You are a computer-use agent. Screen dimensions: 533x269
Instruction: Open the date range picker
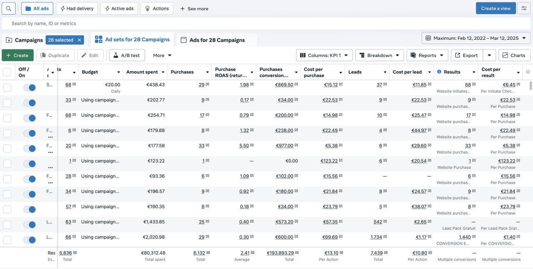tap(476, 38)
